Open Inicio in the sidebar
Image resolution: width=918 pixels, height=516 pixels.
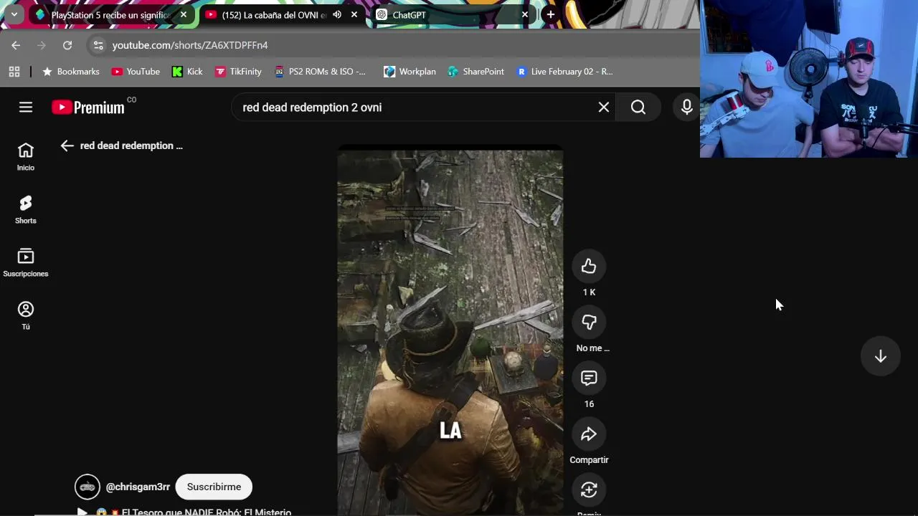coord(26,156)
